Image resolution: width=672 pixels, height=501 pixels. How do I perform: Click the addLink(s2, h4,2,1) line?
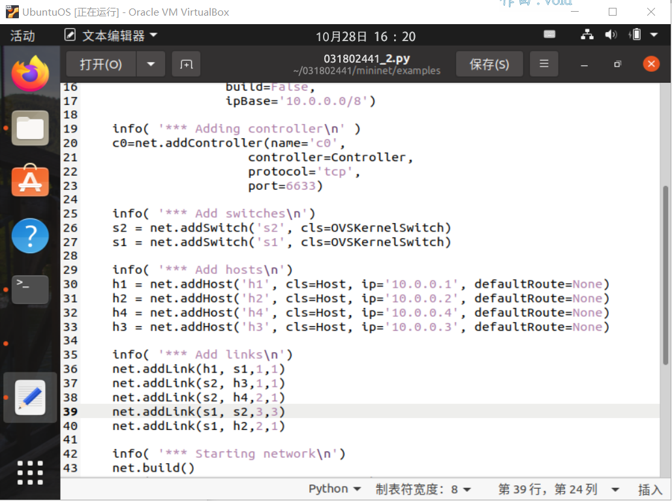coord(199,397)
